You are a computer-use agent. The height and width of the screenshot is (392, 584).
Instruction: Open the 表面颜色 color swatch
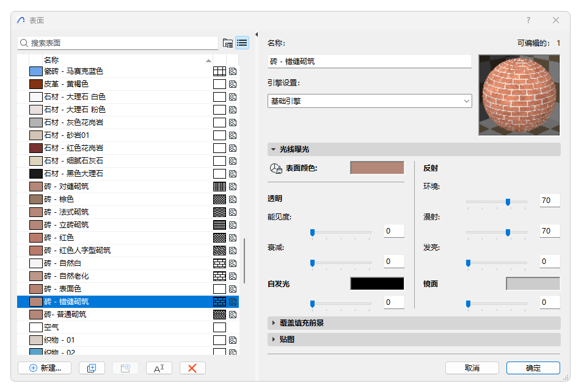click(377, 167)
